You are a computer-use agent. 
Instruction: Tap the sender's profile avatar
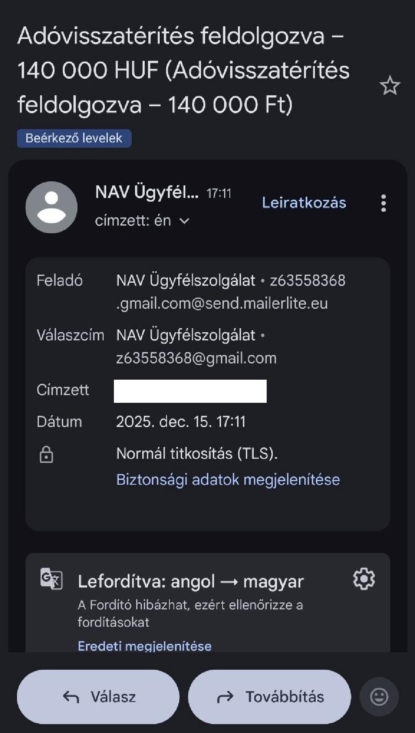click(x=51, y=207)
